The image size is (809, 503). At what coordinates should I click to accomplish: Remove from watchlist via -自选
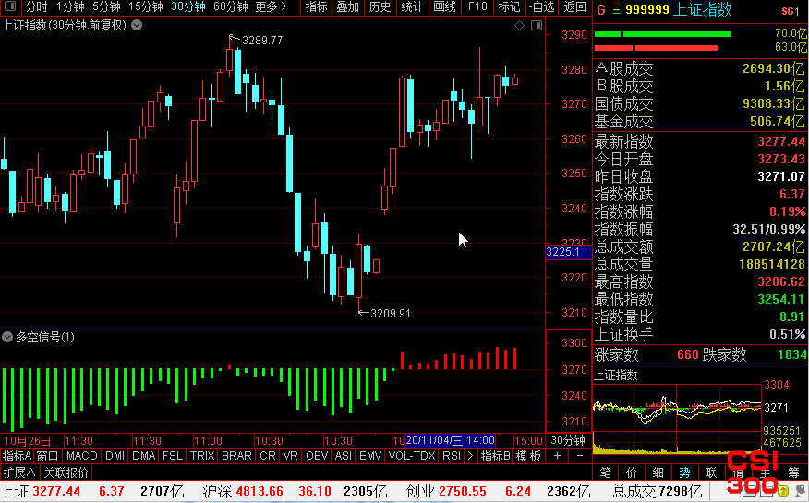click(x=542, y=6)
